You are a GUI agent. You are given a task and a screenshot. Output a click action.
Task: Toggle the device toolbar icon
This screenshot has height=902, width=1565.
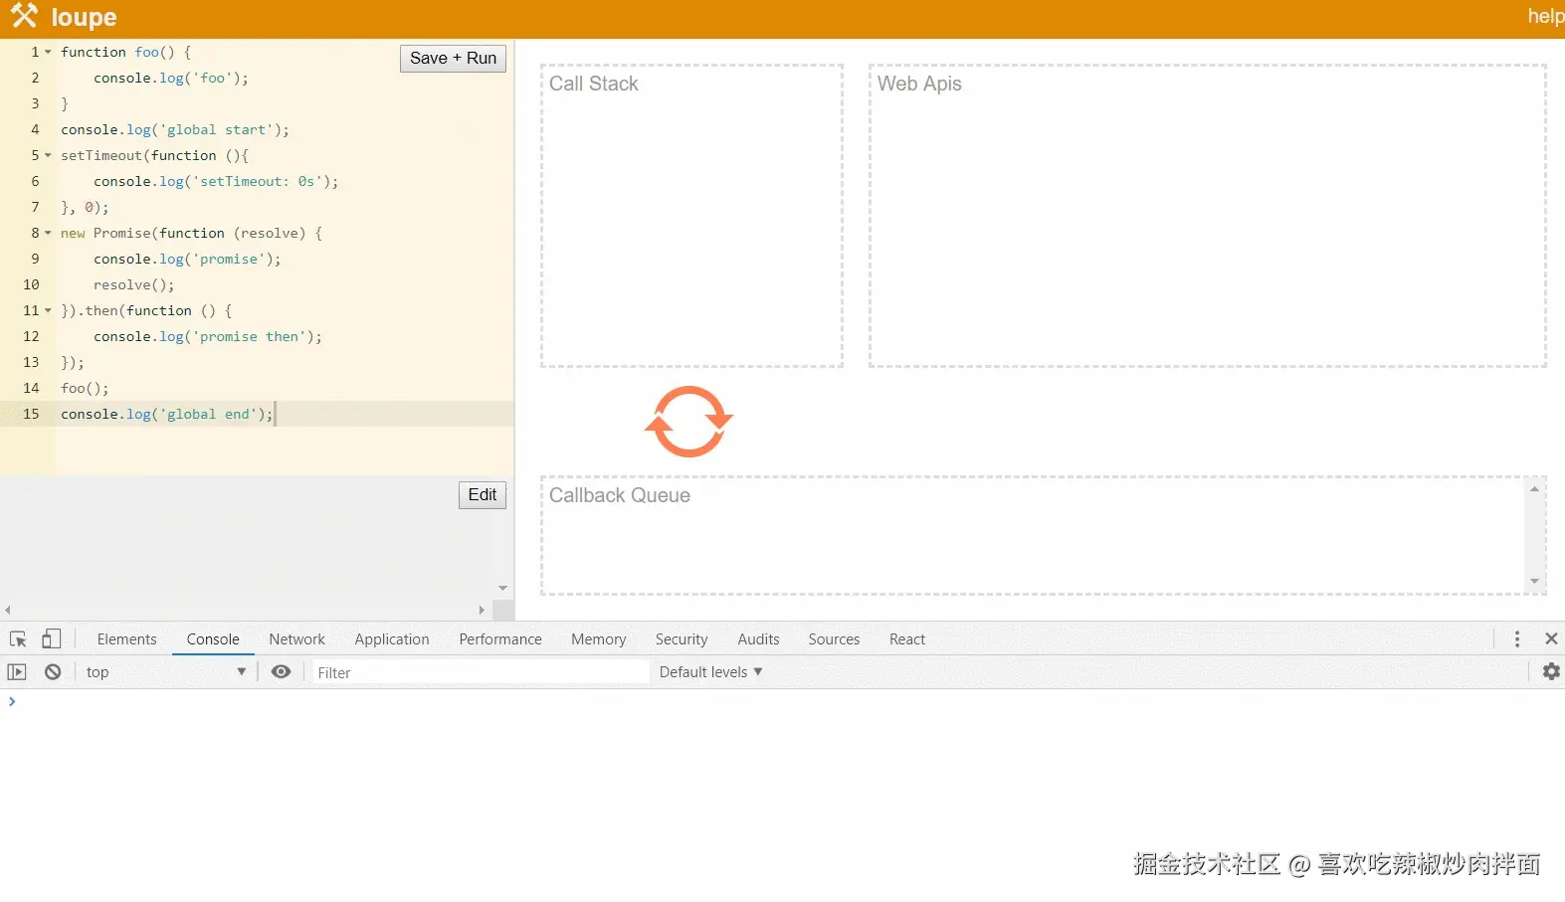[51, 639]
